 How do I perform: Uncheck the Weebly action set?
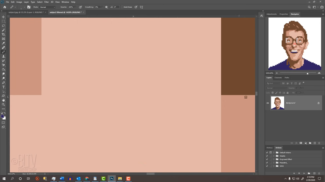(267, 156)
